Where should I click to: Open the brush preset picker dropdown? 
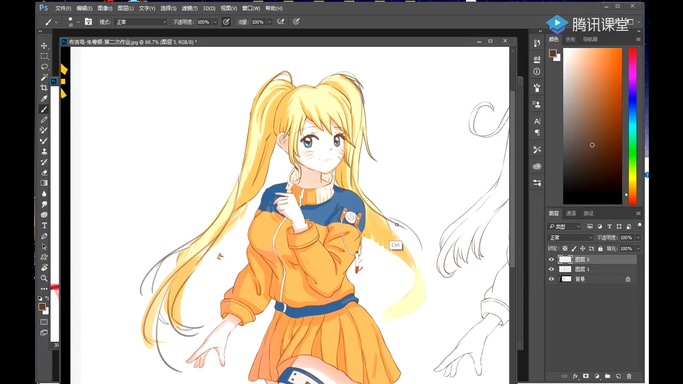click(x=78, y=22)
